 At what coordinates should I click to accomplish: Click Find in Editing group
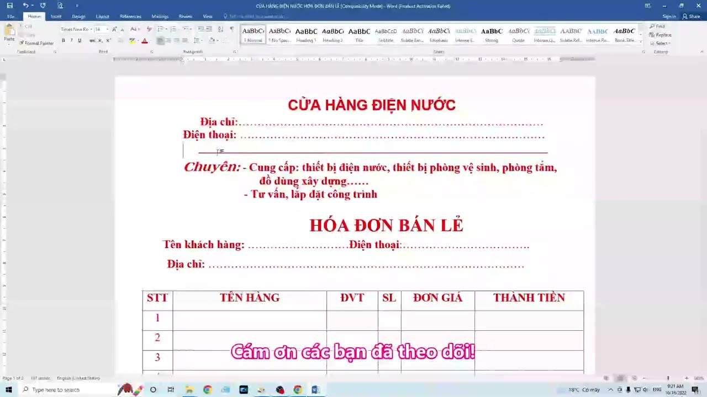click(657, 26)
